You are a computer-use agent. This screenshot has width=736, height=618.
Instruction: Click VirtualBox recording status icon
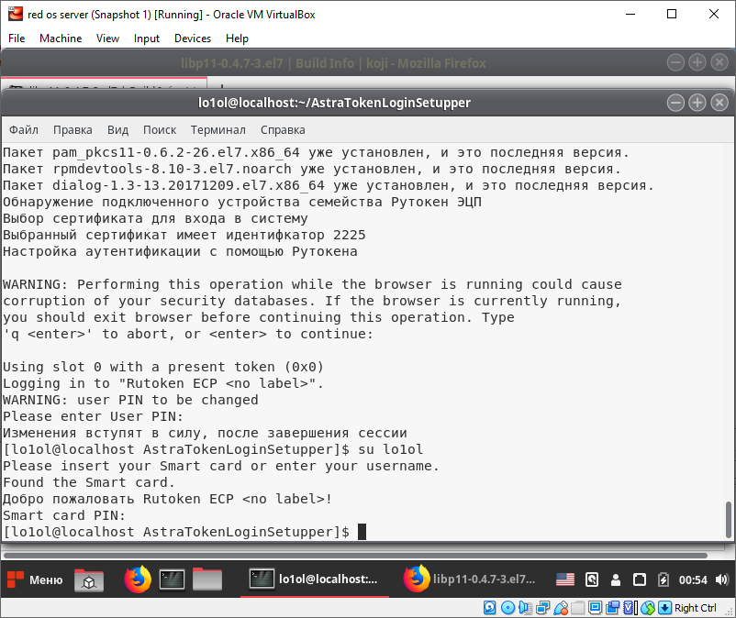pyautogui.click(x=612, y=608)
